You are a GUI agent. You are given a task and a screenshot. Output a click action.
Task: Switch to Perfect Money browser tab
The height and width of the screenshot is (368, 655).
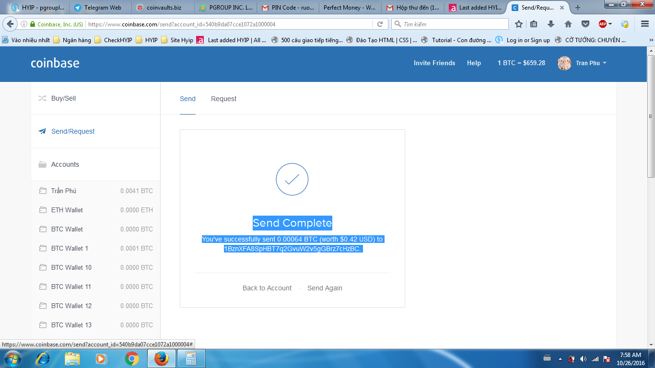coord(350,8)
